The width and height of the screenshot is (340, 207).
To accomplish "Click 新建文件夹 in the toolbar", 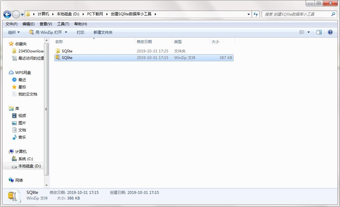I will click(103, 32).
